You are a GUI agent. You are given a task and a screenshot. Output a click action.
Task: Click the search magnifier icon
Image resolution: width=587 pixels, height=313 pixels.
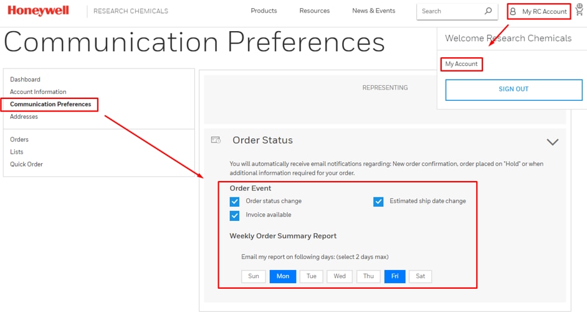pyautogui.click(x=488, y=11)
